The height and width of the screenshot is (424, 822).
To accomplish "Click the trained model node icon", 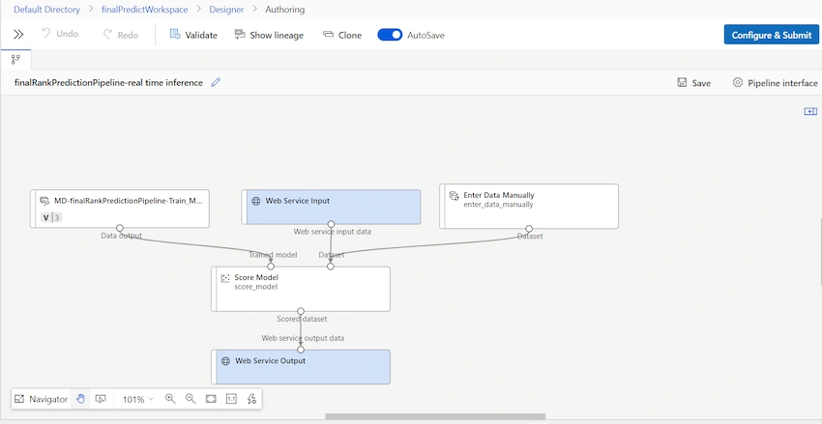I will [45, 201].
